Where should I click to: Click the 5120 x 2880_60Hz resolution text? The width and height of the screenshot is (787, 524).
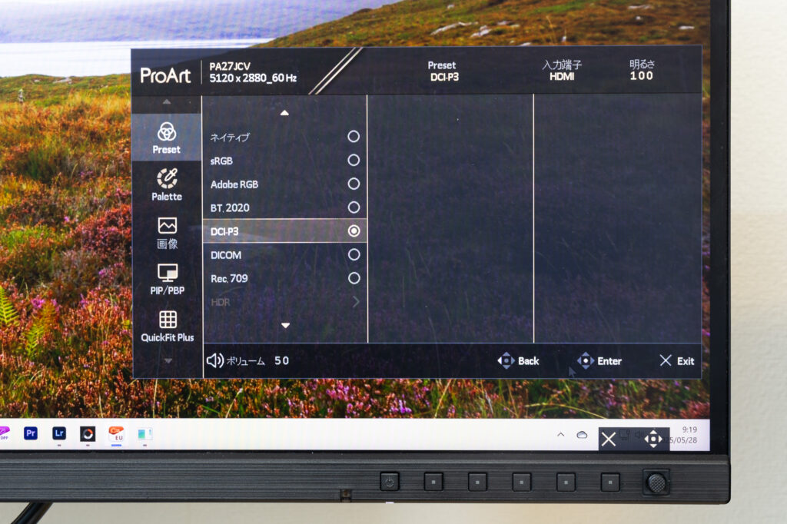click(253, 78)
